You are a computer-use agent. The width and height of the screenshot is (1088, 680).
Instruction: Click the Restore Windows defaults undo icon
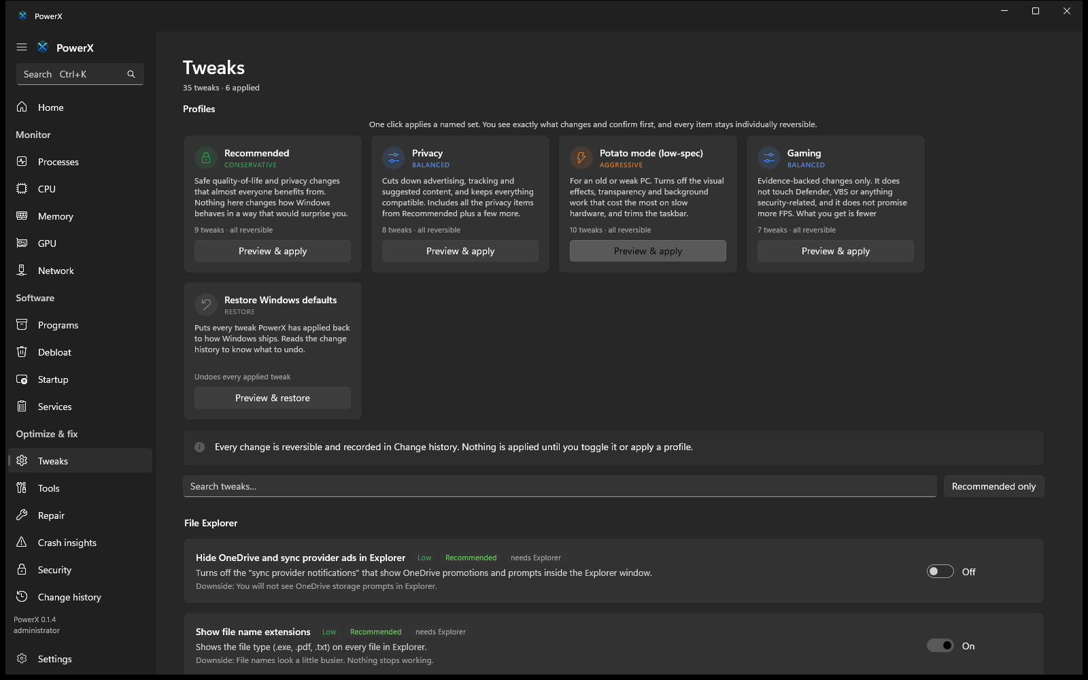(x=206, y=305)
